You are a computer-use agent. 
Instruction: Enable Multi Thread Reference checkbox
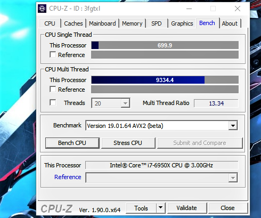point(53,89)
